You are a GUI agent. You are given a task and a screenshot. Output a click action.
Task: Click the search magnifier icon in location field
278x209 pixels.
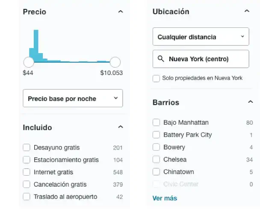(x=161, y=59)
